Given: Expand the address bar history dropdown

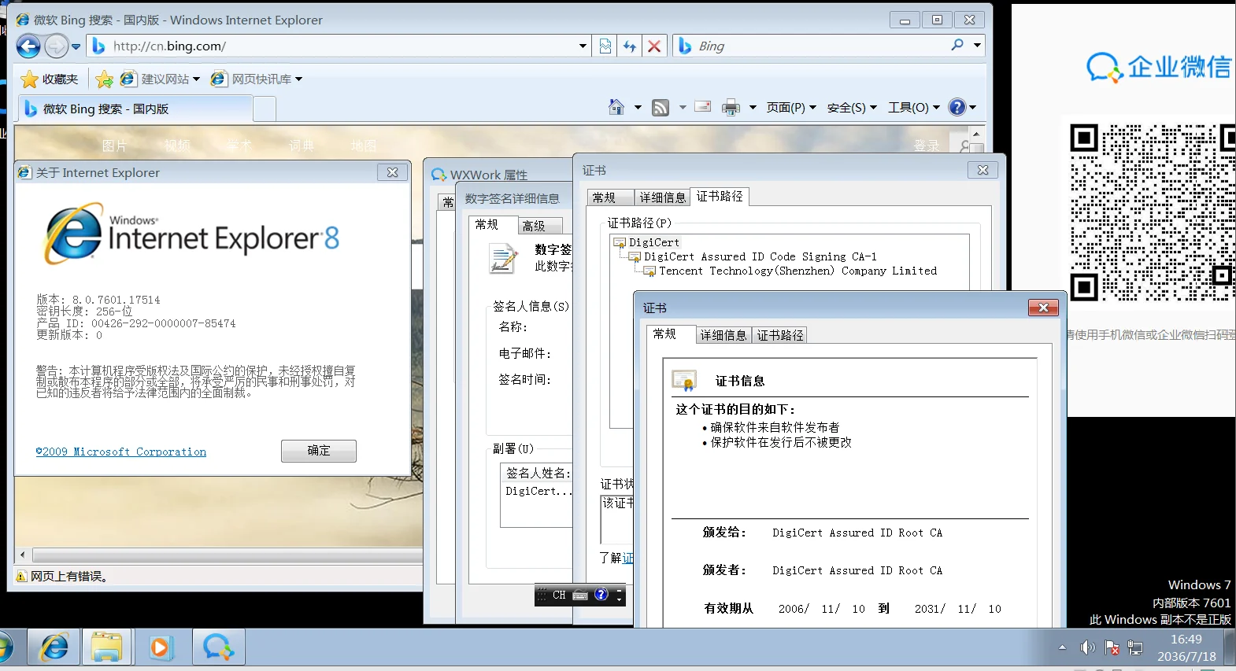Looking at the screenshot, I should 583,46.
